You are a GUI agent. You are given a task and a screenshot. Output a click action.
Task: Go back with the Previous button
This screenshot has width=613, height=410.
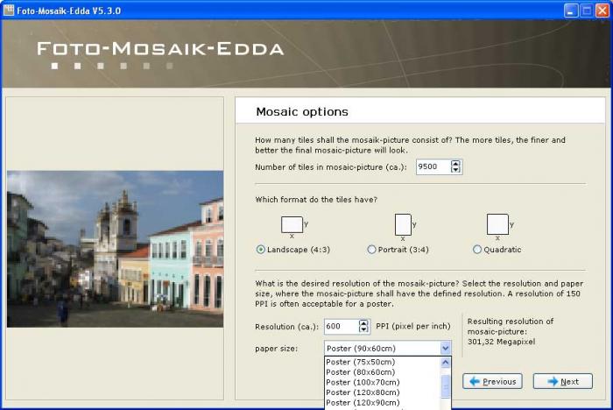tap(492, 381)
